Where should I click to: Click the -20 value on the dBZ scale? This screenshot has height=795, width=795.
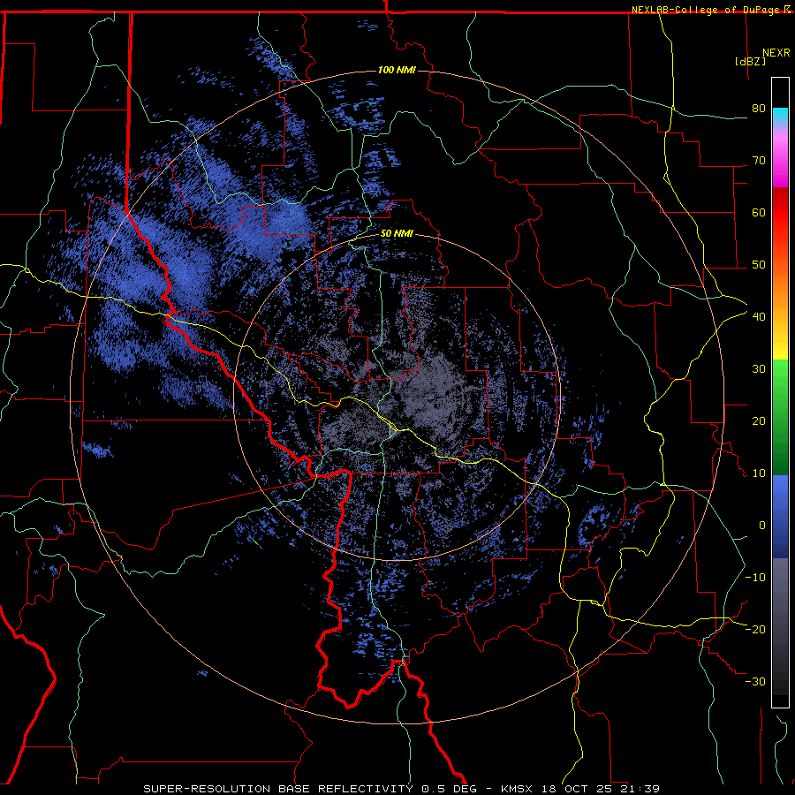(755, 629)
